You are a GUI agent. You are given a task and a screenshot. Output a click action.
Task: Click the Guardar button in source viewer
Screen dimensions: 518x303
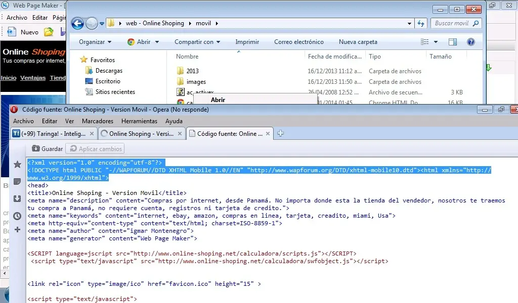47,148
